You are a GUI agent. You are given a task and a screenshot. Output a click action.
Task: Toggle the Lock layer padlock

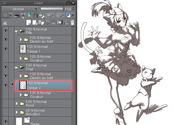[x=35, y=15]
